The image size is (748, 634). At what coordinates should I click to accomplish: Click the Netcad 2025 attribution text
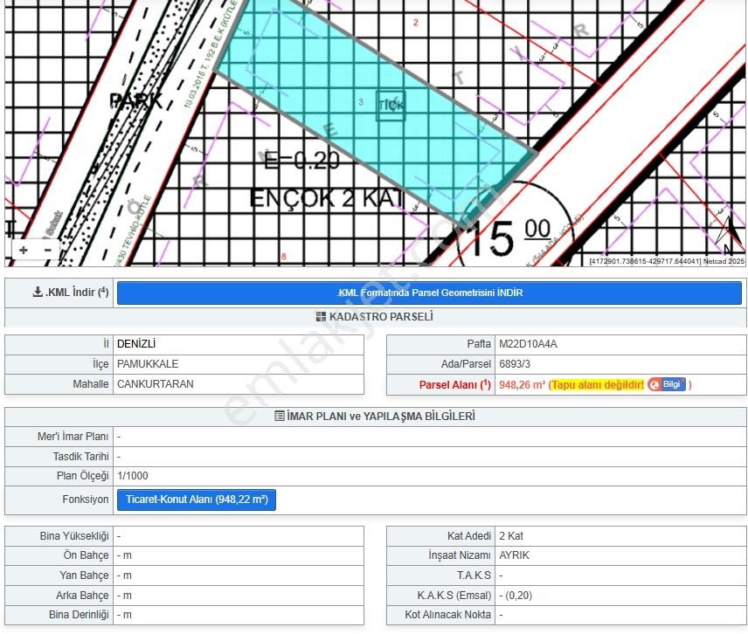724,261
